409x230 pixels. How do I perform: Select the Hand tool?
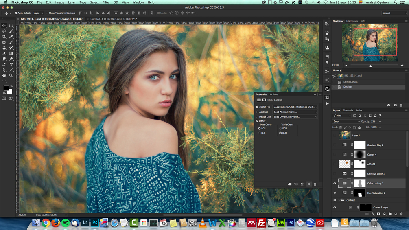(x=4, y=75)
